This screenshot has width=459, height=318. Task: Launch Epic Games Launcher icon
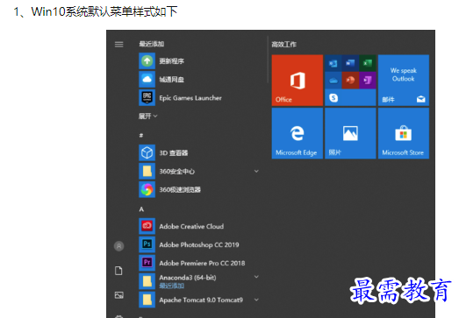pos(147,97)
